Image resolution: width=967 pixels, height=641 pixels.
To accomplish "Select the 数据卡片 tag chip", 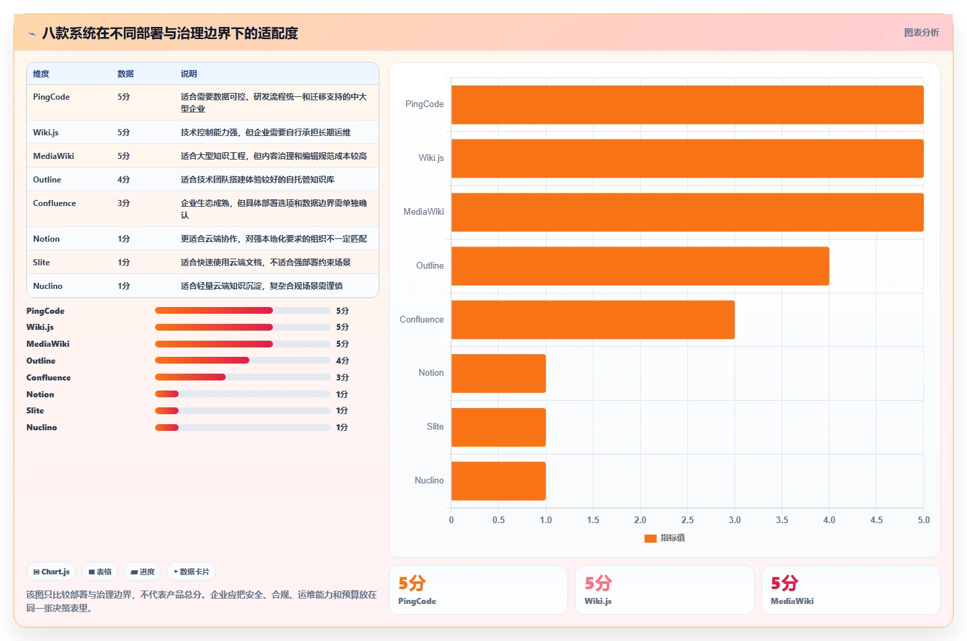I will click(x=191, y=572).
